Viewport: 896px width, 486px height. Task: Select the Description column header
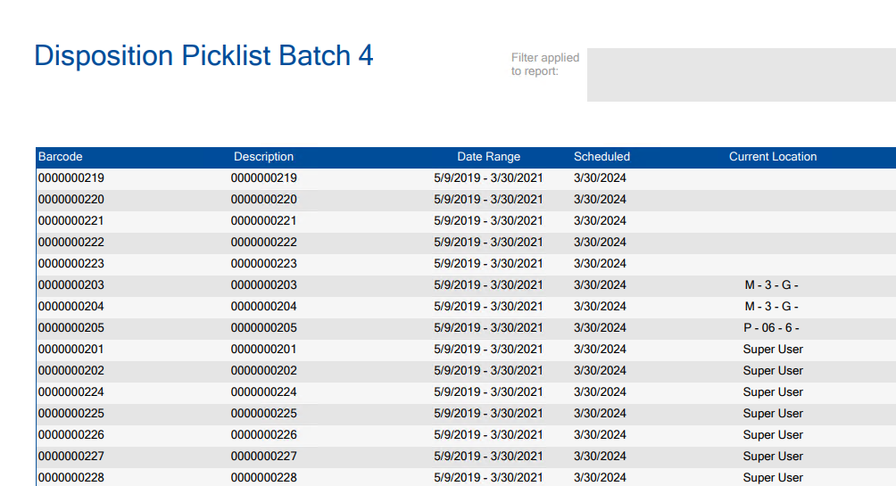(x=263, y=157)
